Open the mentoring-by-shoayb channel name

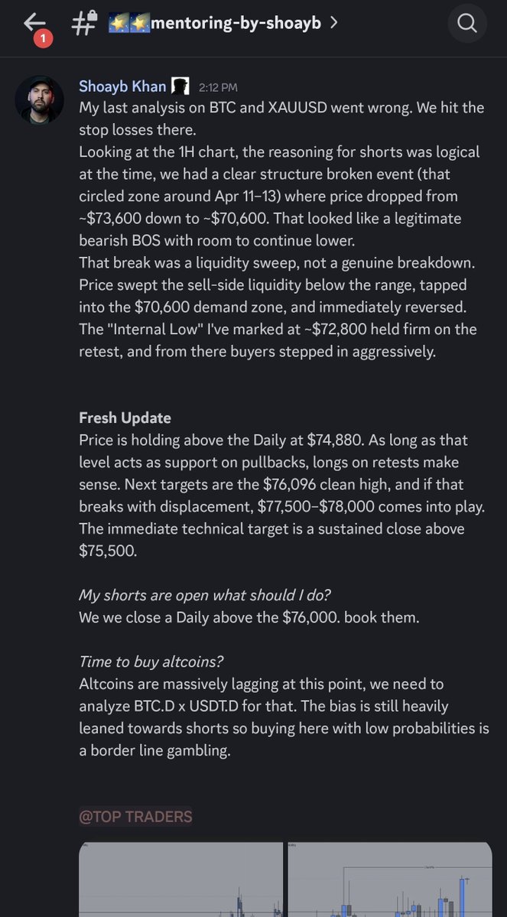click(x=237, y=23)
